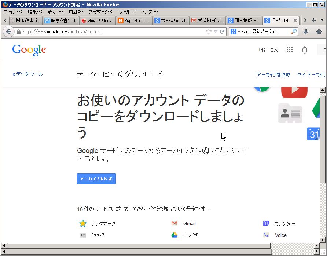Viewport: 327px width, 256px height.
Task: Click the ドライブ service label
Action: (x=190, y=235)
